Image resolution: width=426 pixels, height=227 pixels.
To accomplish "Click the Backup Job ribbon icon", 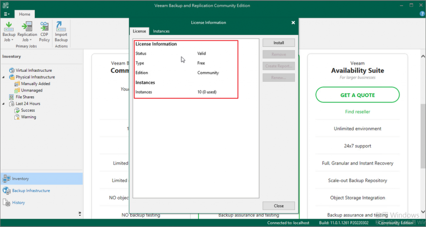I will (x=9, y=27).
